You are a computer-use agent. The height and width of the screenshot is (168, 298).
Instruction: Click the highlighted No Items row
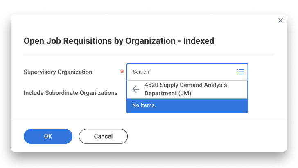(187, 105)
